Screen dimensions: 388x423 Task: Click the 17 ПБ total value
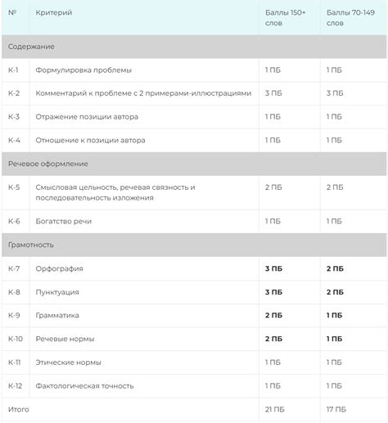click(336, 409)
